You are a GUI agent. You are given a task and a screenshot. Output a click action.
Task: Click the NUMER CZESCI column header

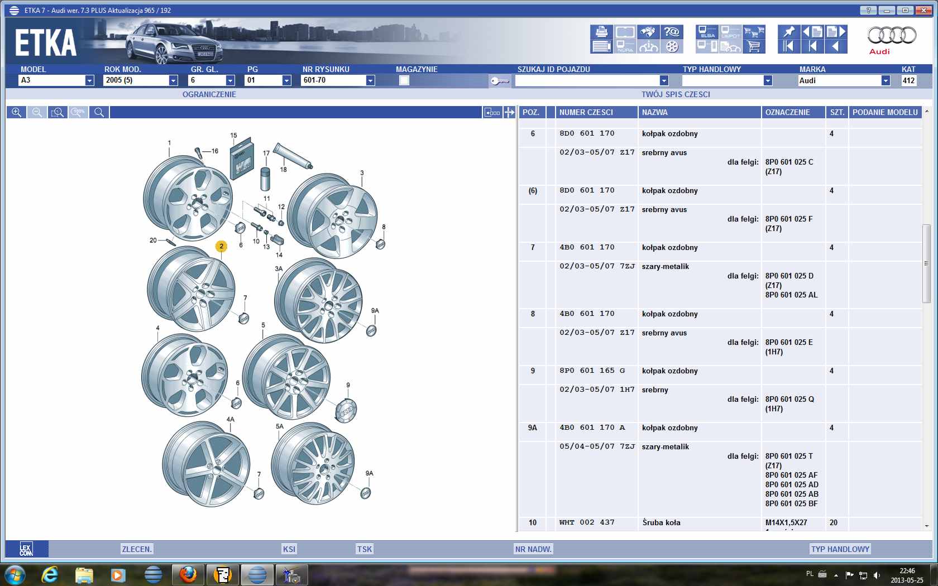pos(596,112)
